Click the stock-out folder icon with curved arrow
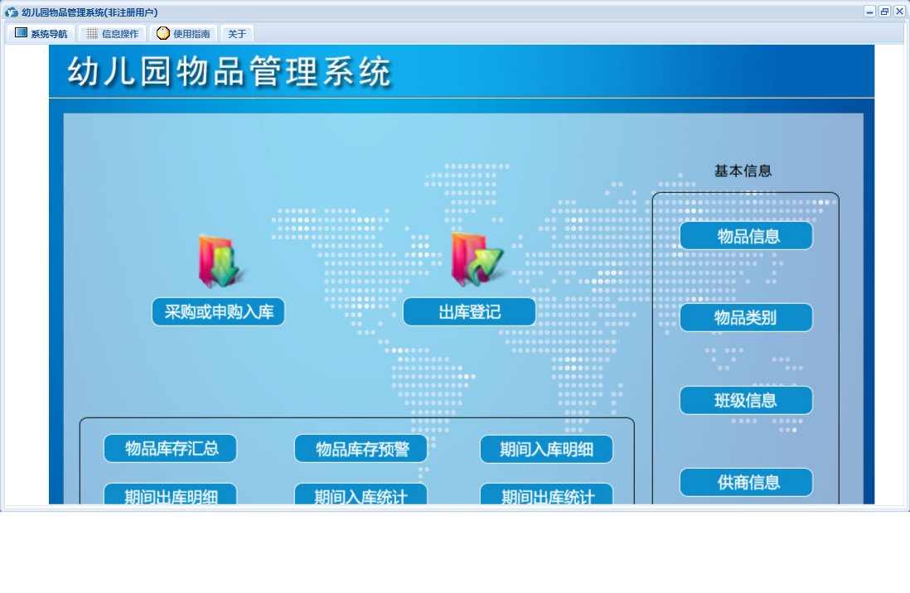Image resolution: width=910 pixels, height=593 pixels. click(x=477, y=259)
